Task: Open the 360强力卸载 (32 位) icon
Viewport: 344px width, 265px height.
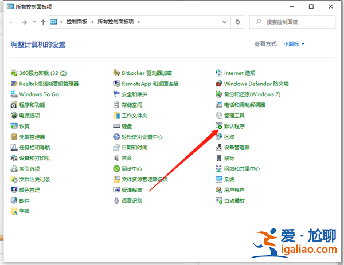Action: pos(14,73)
